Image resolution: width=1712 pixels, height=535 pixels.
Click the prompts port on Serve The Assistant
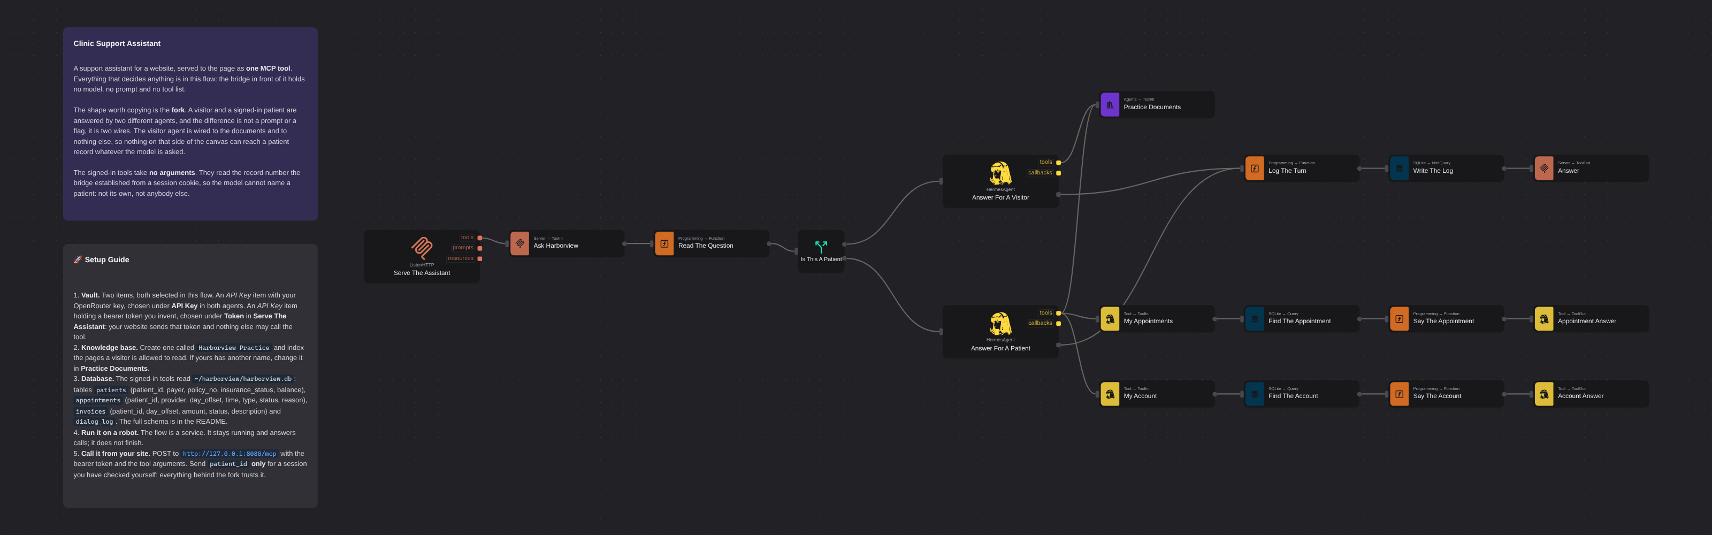tap(480, 248)
